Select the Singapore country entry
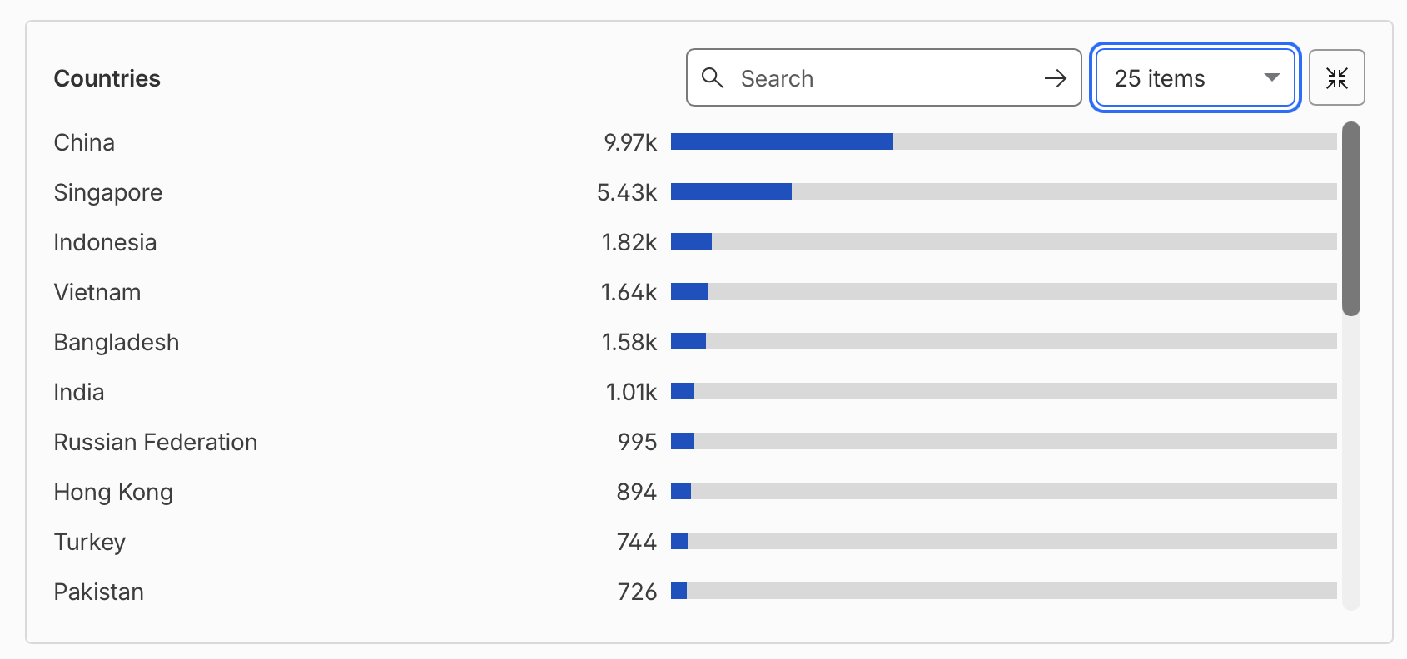Viewport: 1407px width, 659px height. click(108, 192)
